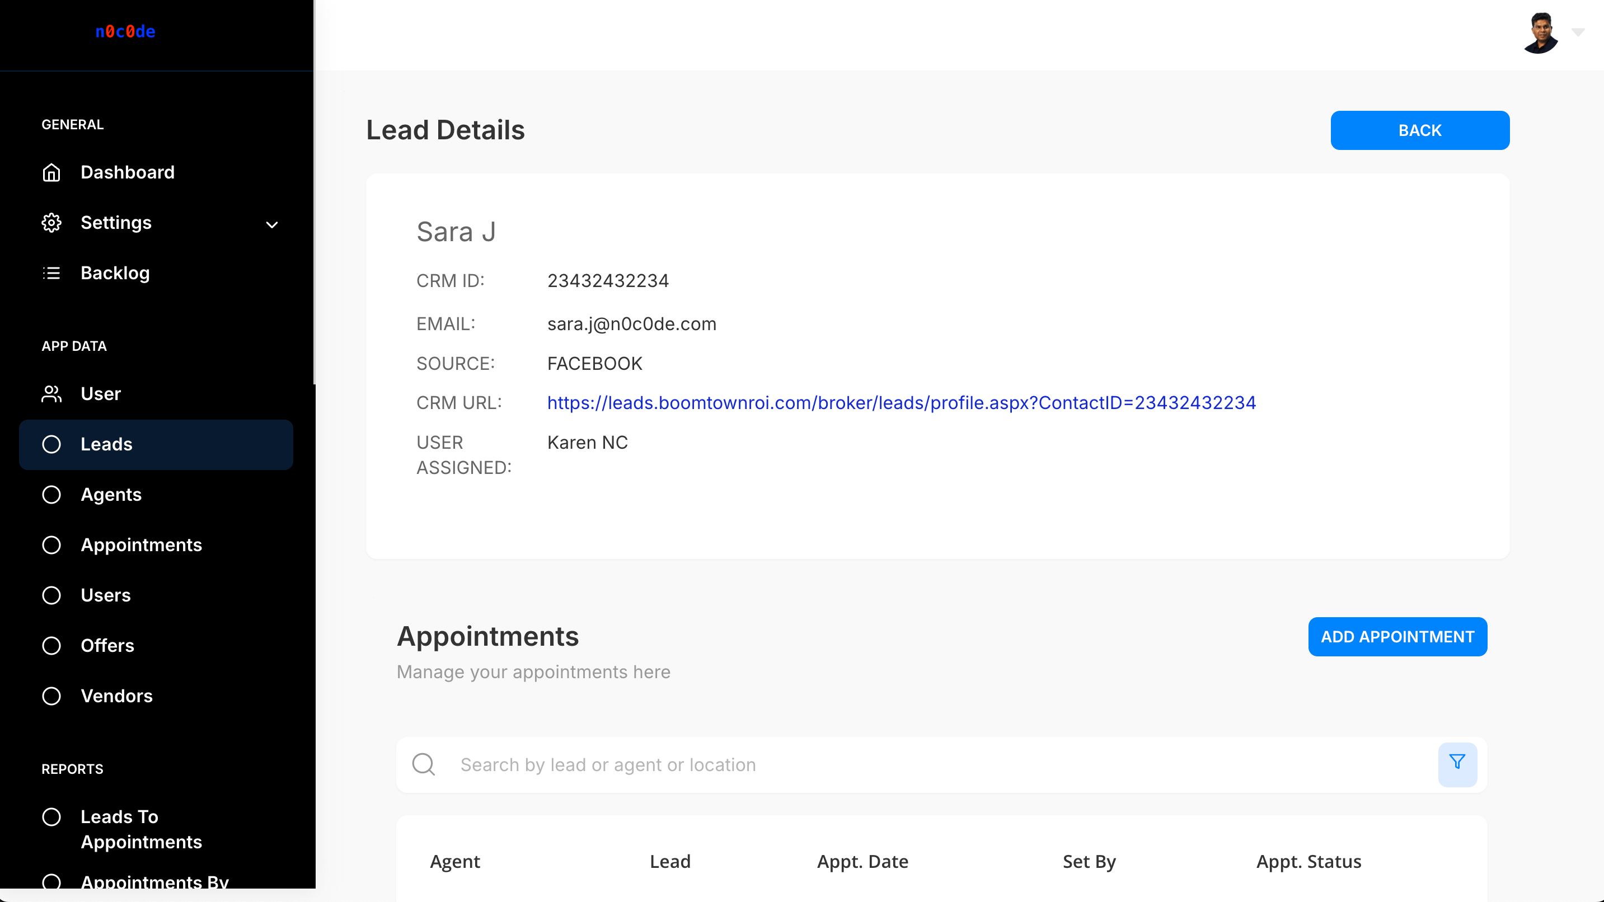Click the search magnifier icon

click(x=424, y=764)
